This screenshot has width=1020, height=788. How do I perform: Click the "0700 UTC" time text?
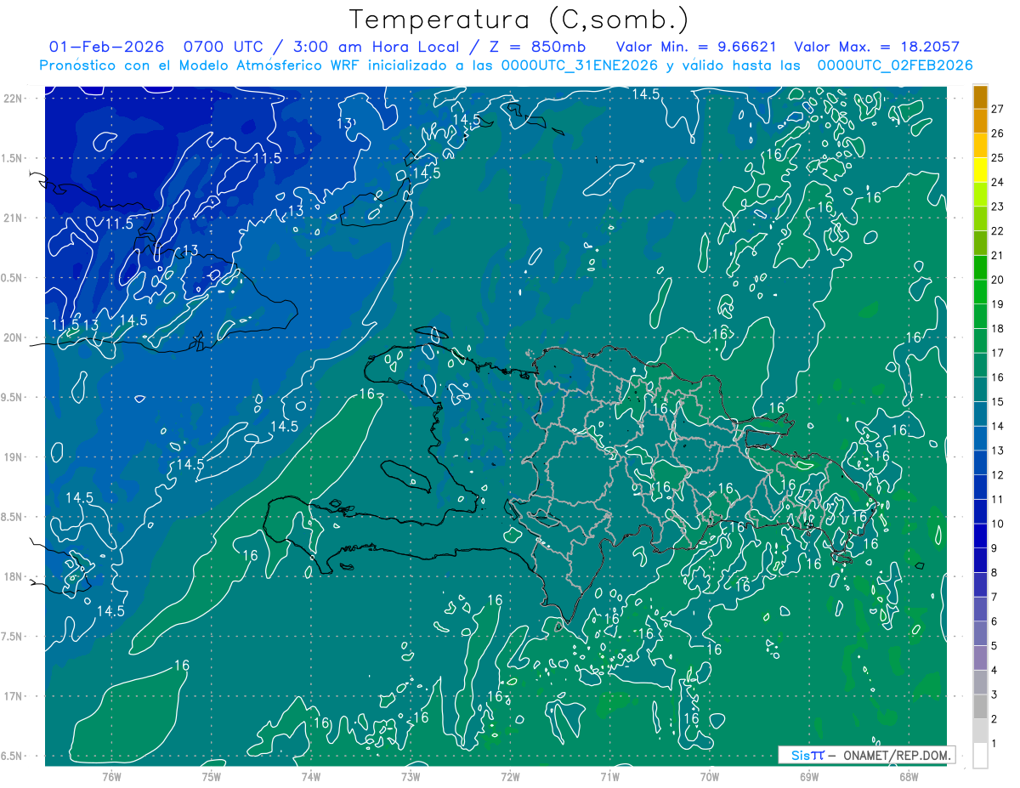pyautogui.click(x=224, y=47)
